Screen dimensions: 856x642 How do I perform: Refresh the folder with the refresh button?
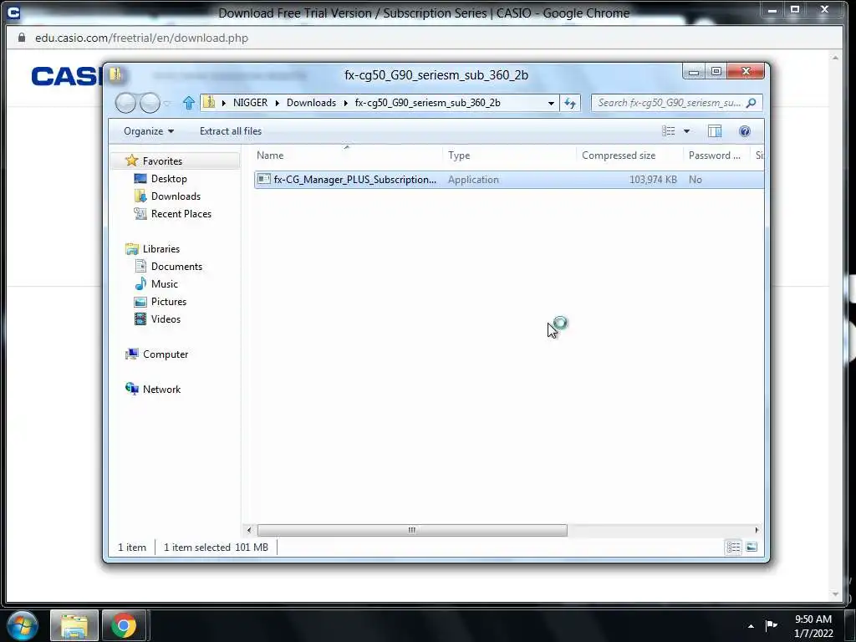[x=570, y=103]
